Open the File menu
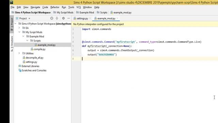 13,7
